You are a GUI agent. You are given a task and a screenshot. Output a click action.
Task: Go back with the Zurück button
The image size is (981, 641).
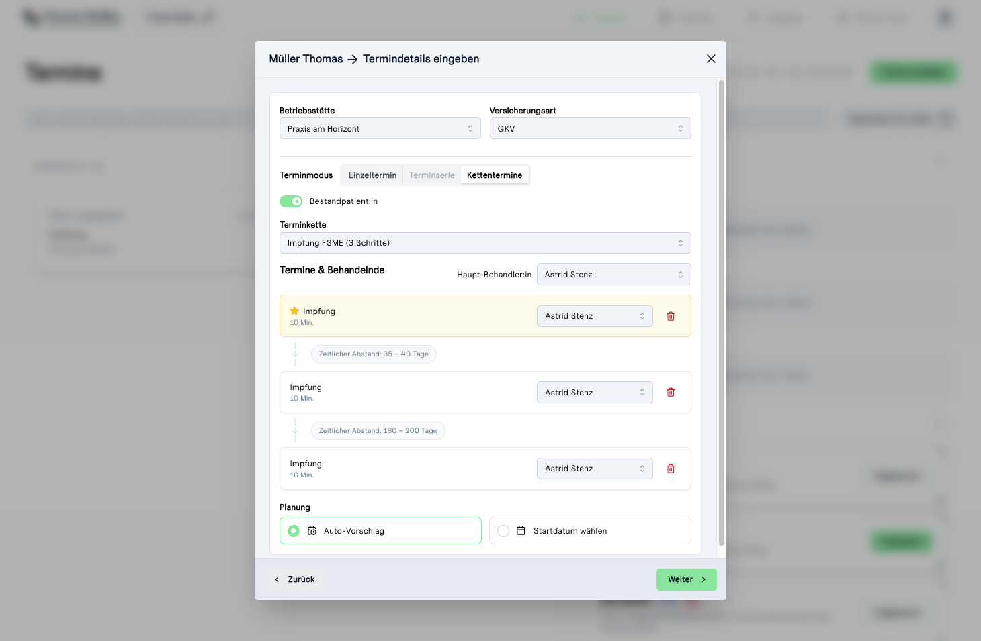point(295,579)
